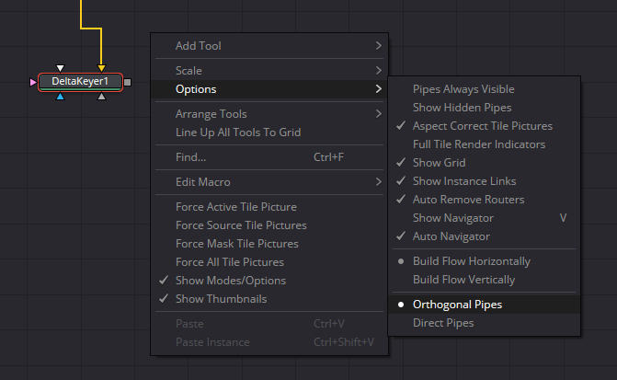Disable Aspect Correct Tile Pictures
Viewport: 617px width, 380px height.
(484, 126)
